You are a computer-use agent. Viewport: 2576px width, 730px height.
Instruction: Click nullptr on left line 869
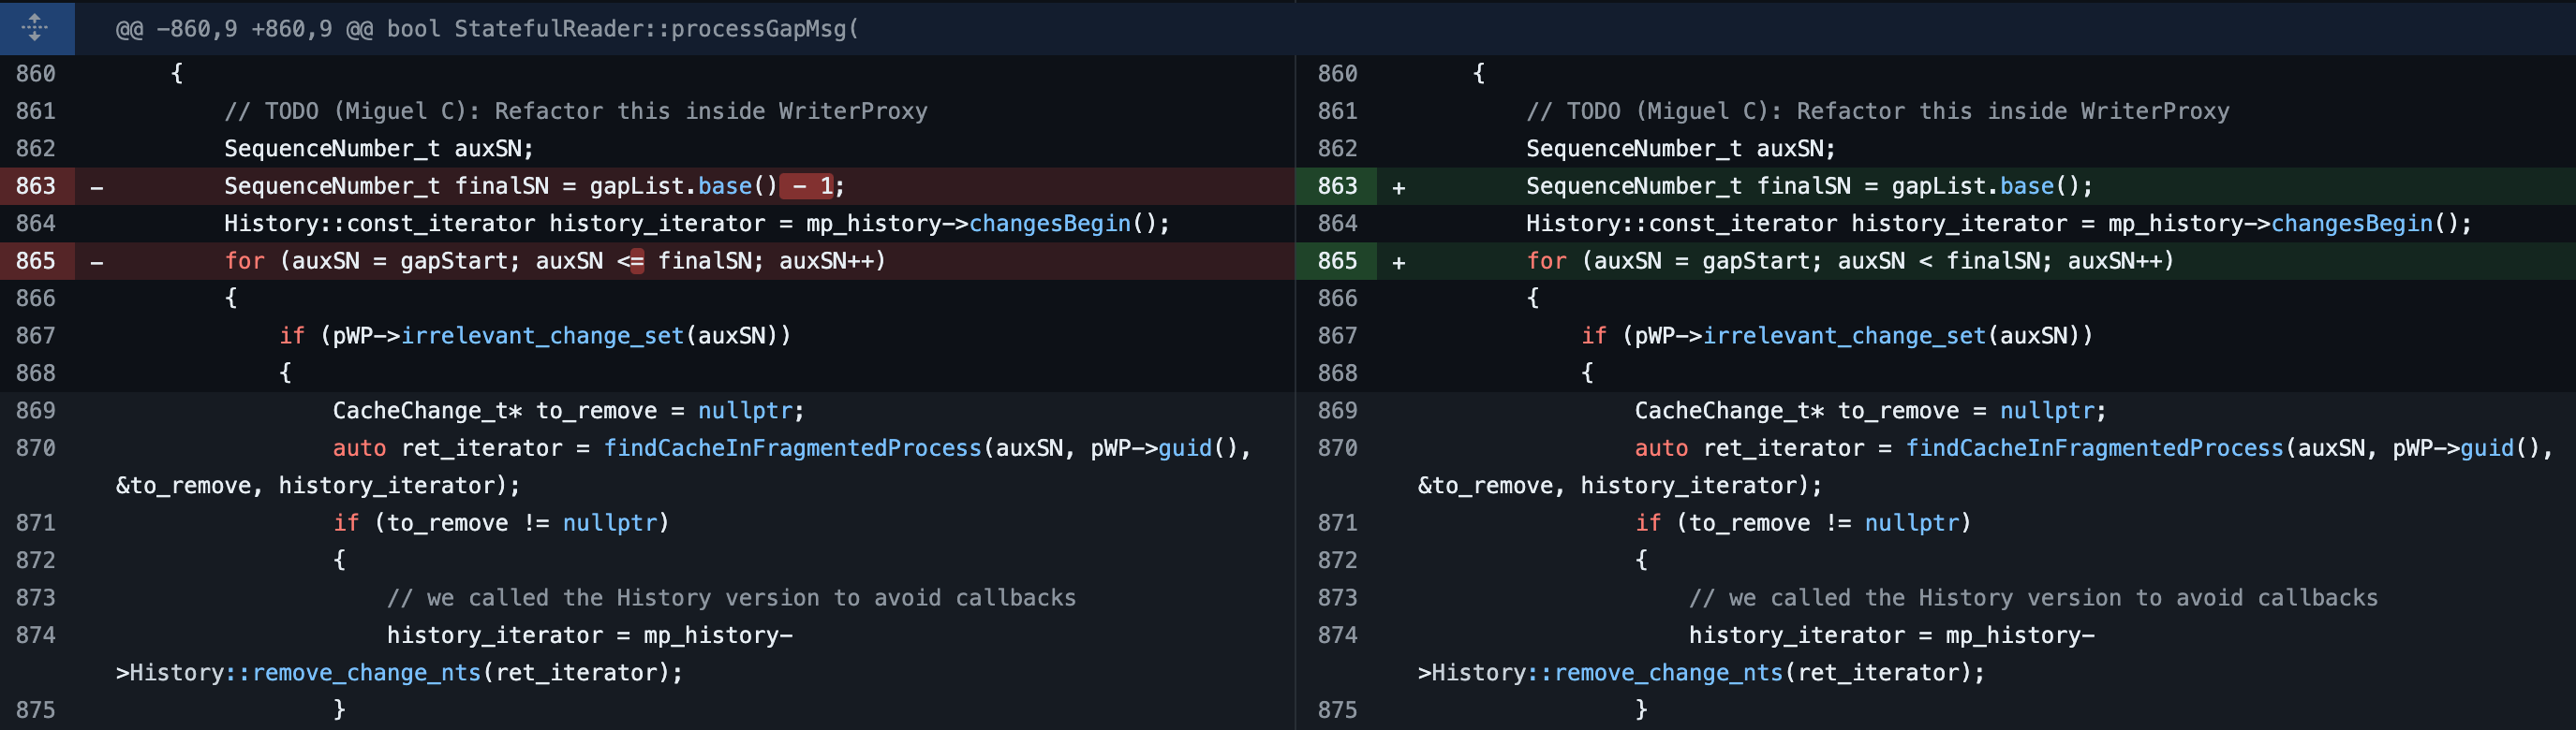tap(745, 411)
